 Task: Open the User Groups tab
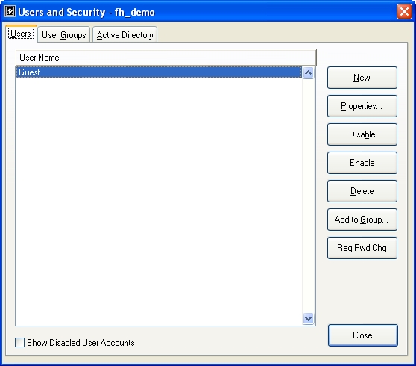tap(63, 35)
